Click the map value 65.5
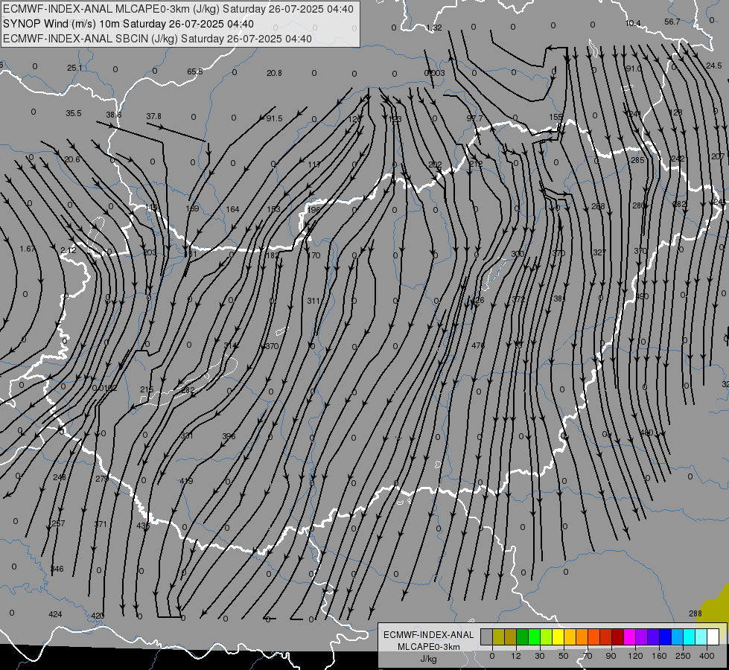Viewport: 729px width, 670px height. pos(195,71)
